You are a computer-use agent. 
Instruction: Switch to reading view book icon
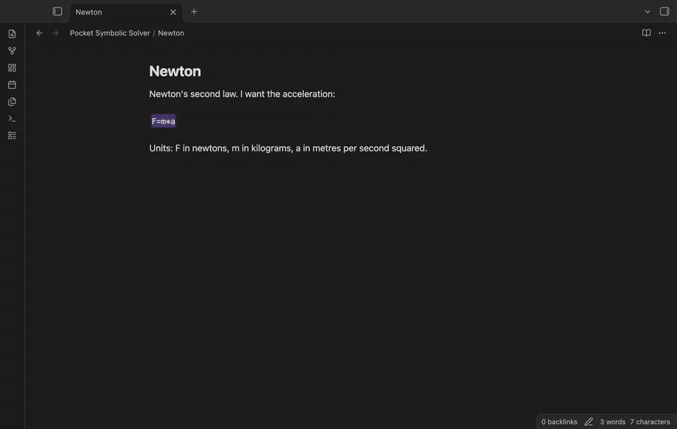coord(646,33)
